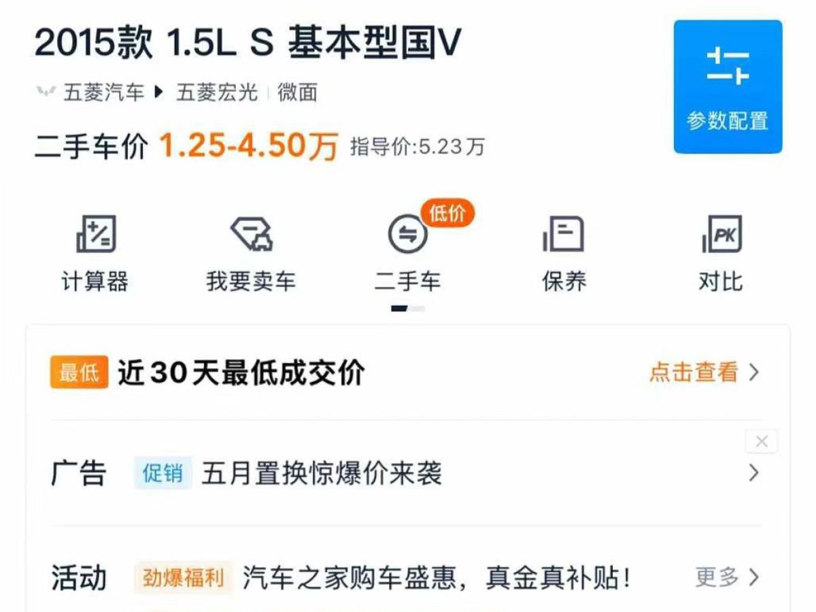Tap the 二手车价 1.25-4.50万 price
Viewport: 816px width, 612px height.
click(x=248, y=146)
